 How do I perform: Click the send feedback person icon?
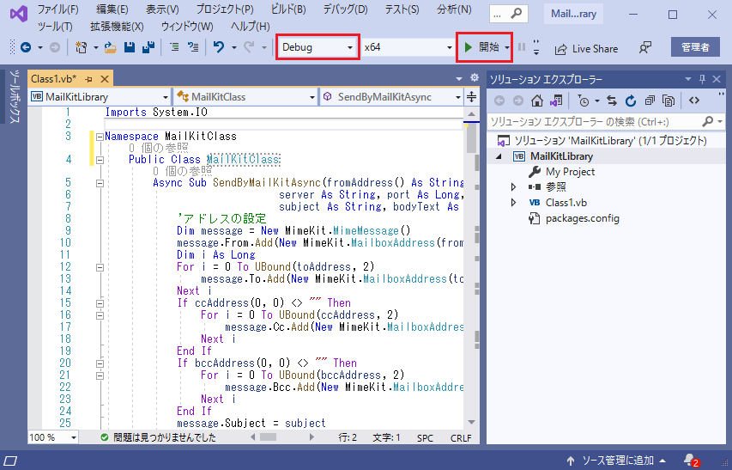pos(644,47)
